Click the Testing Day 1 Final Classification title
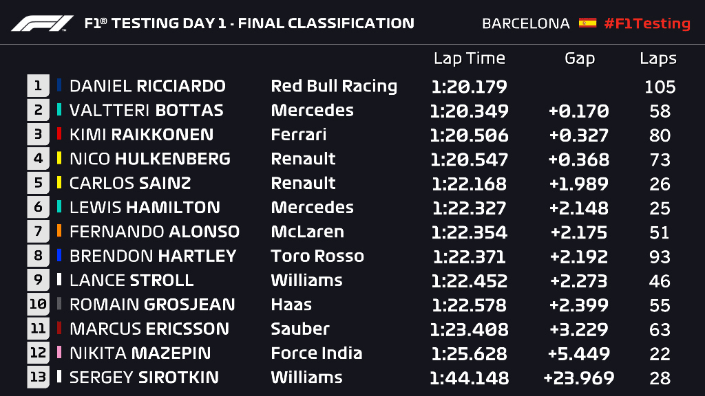 pos(249,23)
